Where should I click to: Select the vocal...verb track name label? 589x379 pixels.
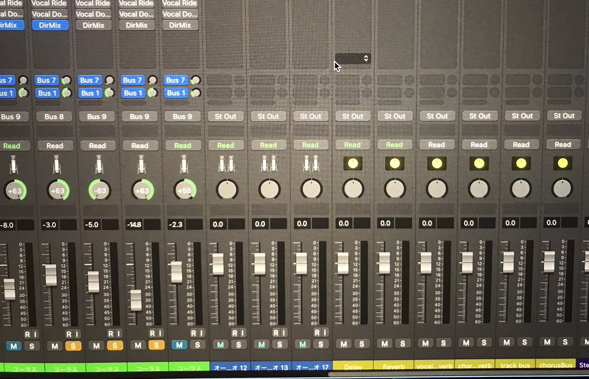[x=435, y=365]
